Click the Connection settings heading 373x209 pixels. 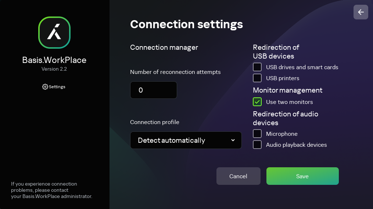pos(186,24)
